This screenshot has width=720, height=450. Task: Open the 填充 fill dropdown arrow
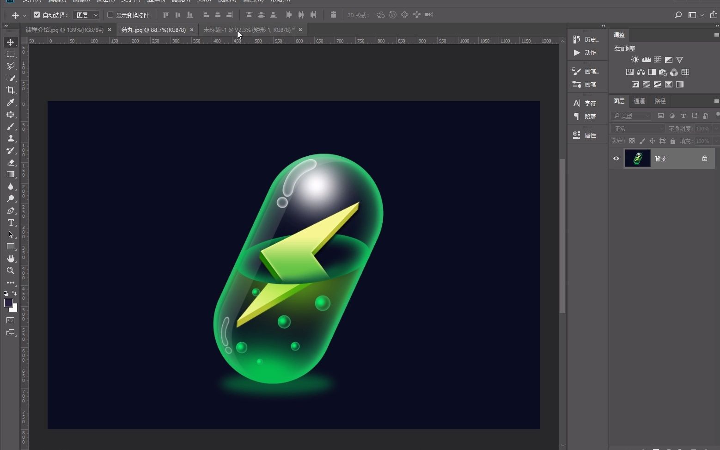click(716, 141)
